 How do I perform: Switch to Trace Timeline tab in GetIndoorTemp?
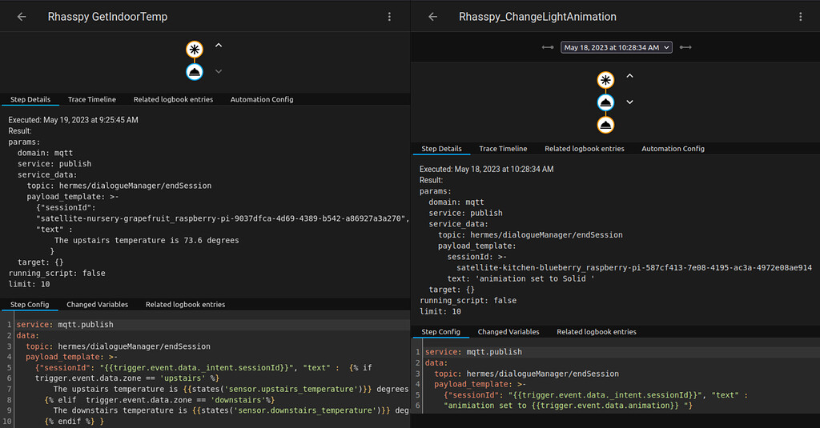(92, 100)
